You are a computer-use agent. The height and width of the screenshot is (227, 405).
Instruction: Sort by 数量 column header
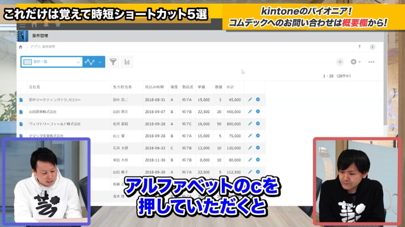[219, 87]
